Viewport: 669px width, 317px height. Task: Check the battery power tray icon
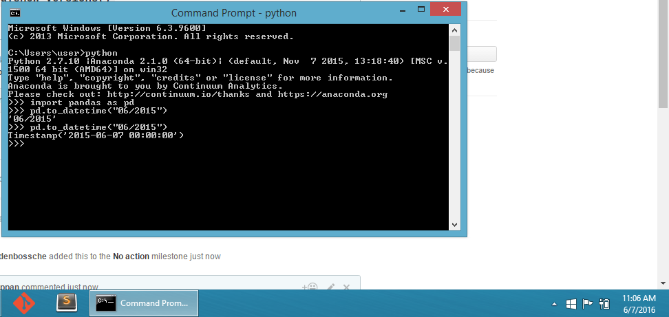click(604, 304)
